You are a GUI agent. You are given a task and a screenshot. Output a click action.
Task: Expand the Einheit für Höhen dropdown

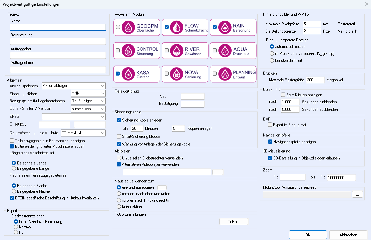tap(88, 93)
